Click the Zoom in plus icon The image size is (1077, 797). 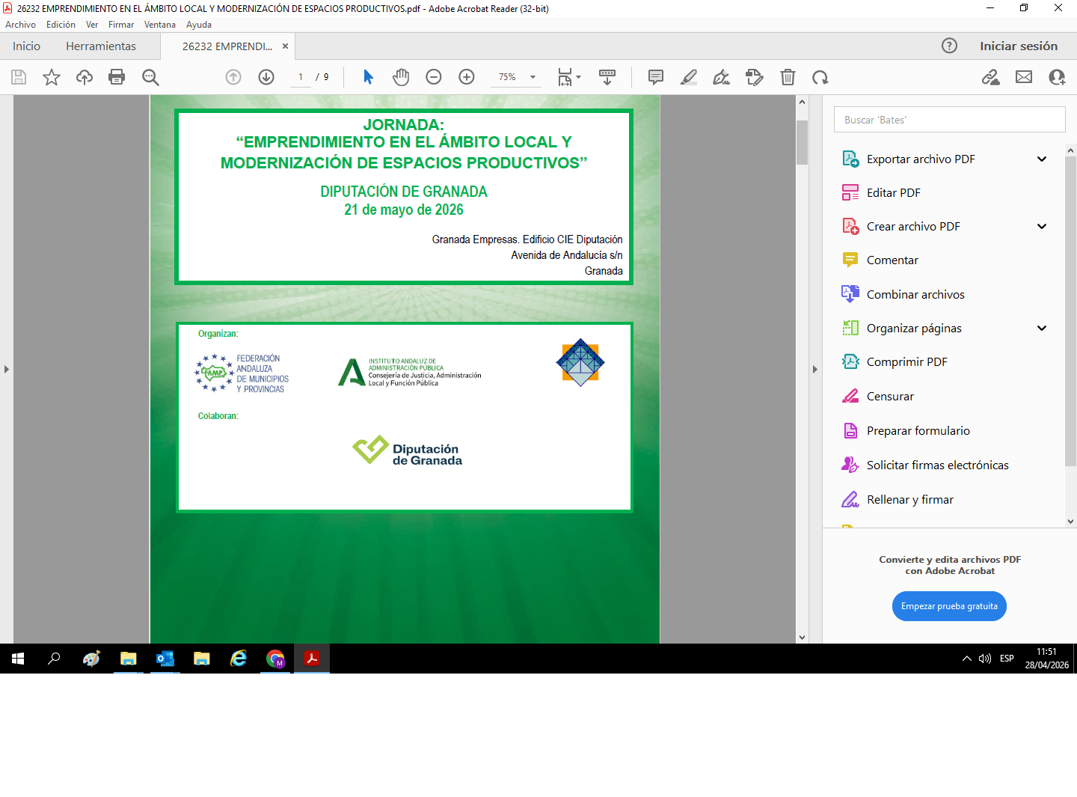pyautogui.click(x=467, y=77)
